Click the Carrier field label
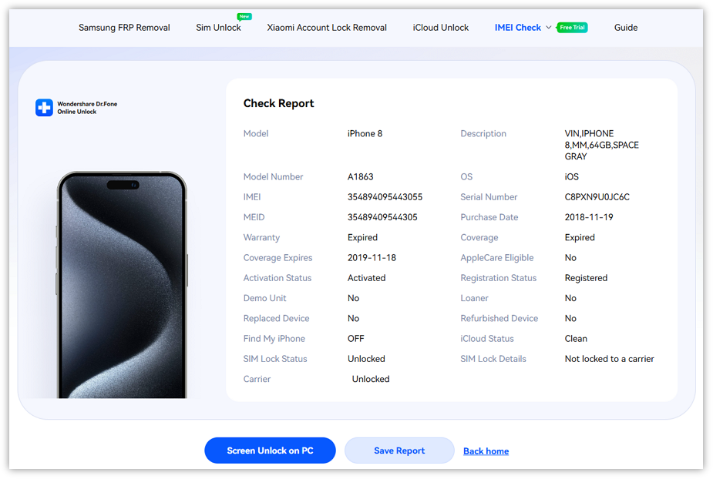The width and height of the screenshot is (713, 479). pos(257,379)
